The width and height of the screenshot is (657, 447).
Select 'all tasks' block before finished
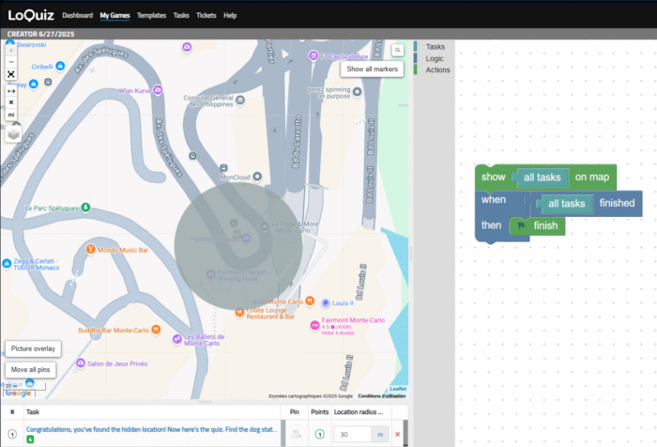[x=567, y=204]
